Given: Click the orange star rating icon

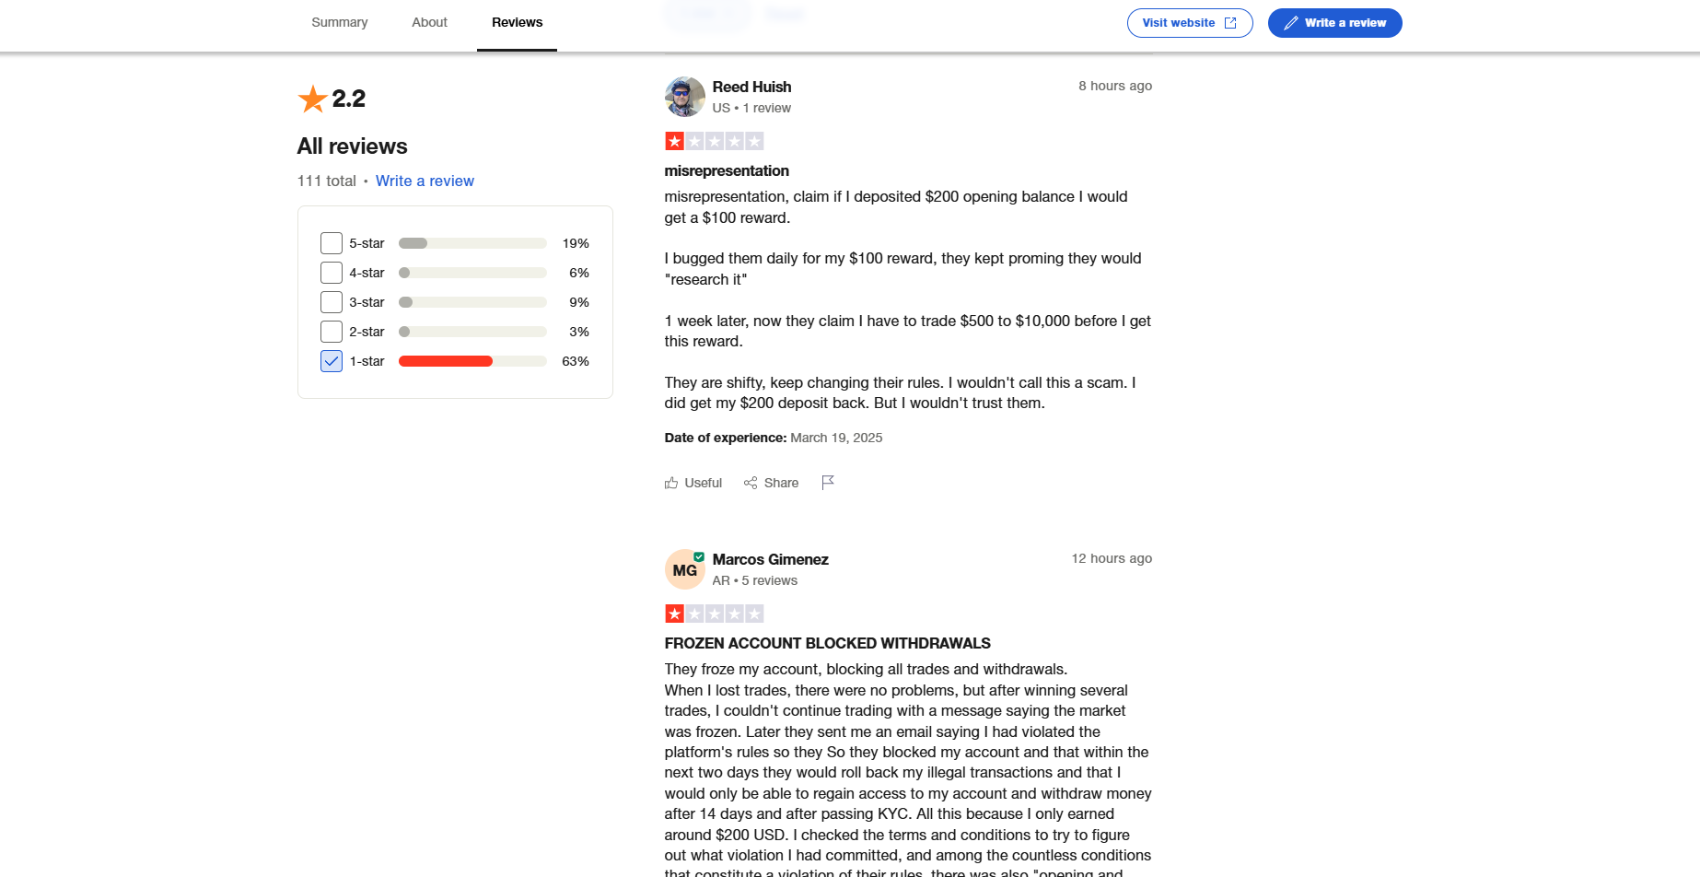Looking at the screenshot, I should tap(313, 99).
